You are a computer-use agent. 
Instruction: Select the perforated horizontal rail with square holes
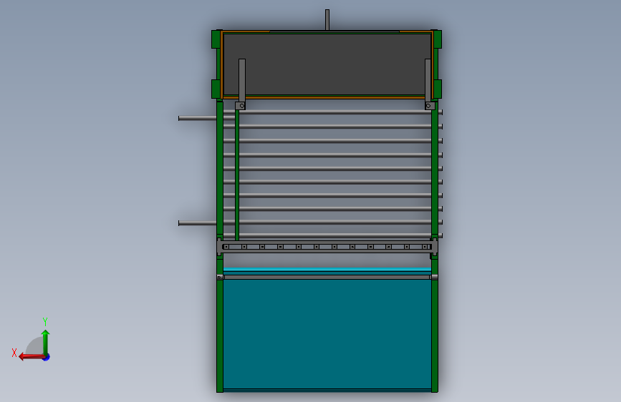[x=327, y=247]
